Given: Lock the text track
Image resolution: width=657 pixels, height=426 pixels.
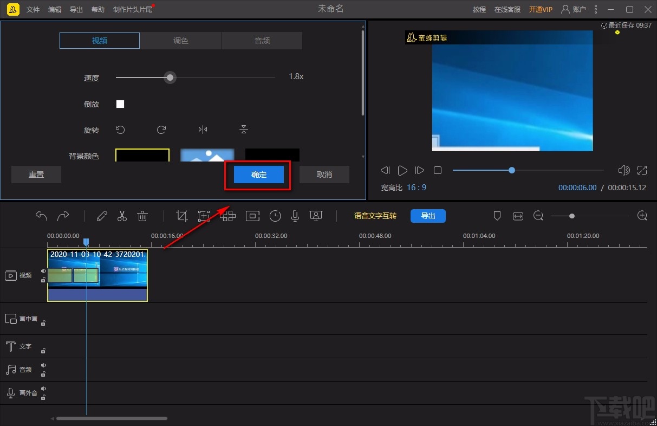Looking at the screenshot, I should pyautogui.click(x=43, y=351).
